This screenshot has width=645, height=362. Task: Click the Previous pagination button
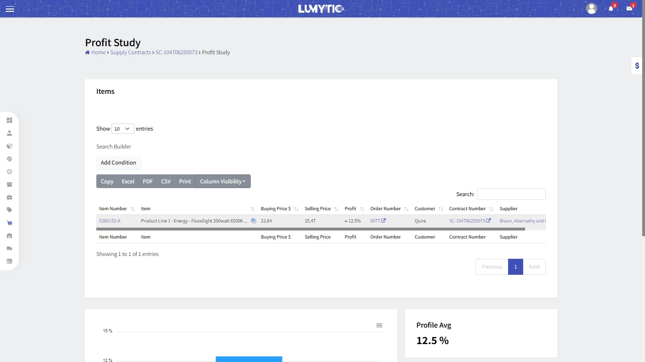pyautogui.click(x=492, y=267)
